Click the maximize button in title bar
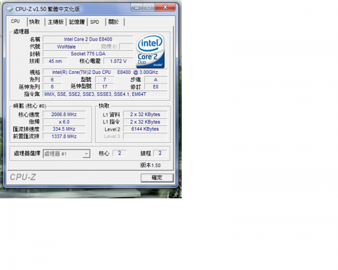 point(148,7)
